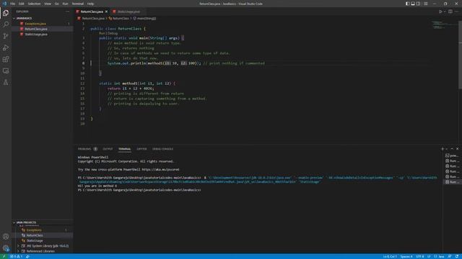Click the Spaces: 4 indentation indicator
The width and height of the screenshot is (462, 259).
406,256
